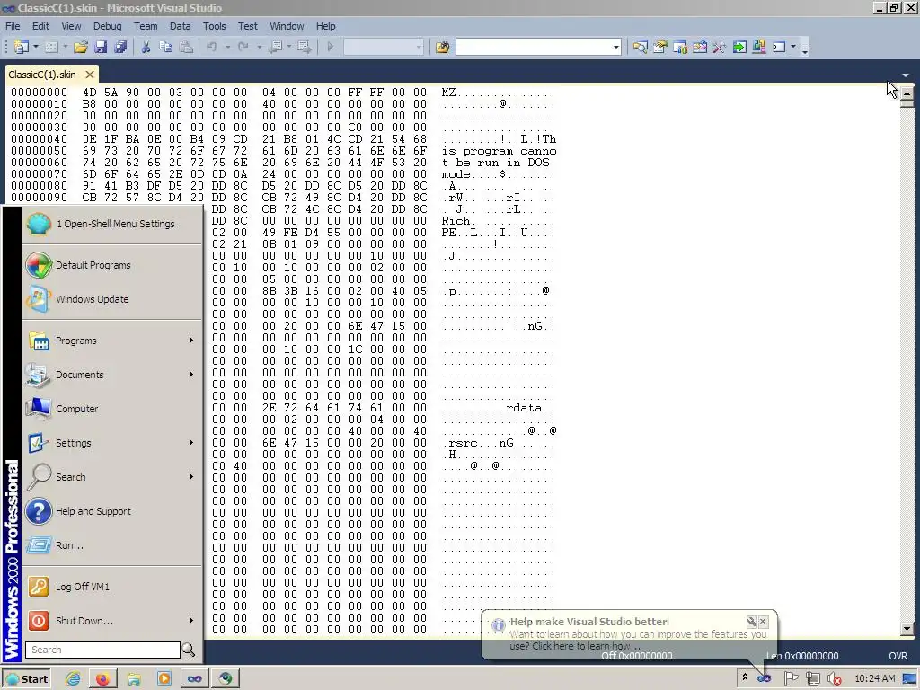Click the Paste clipboard icon
This screenshot has height=690, width=920.
pos(186,47)
